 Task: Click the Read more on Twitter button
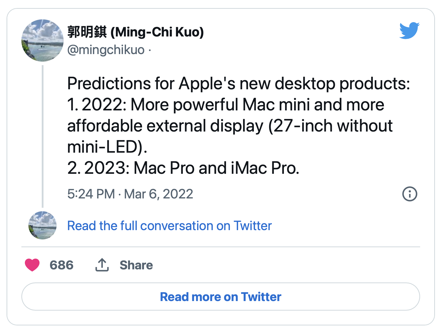(x=221, y=297)
